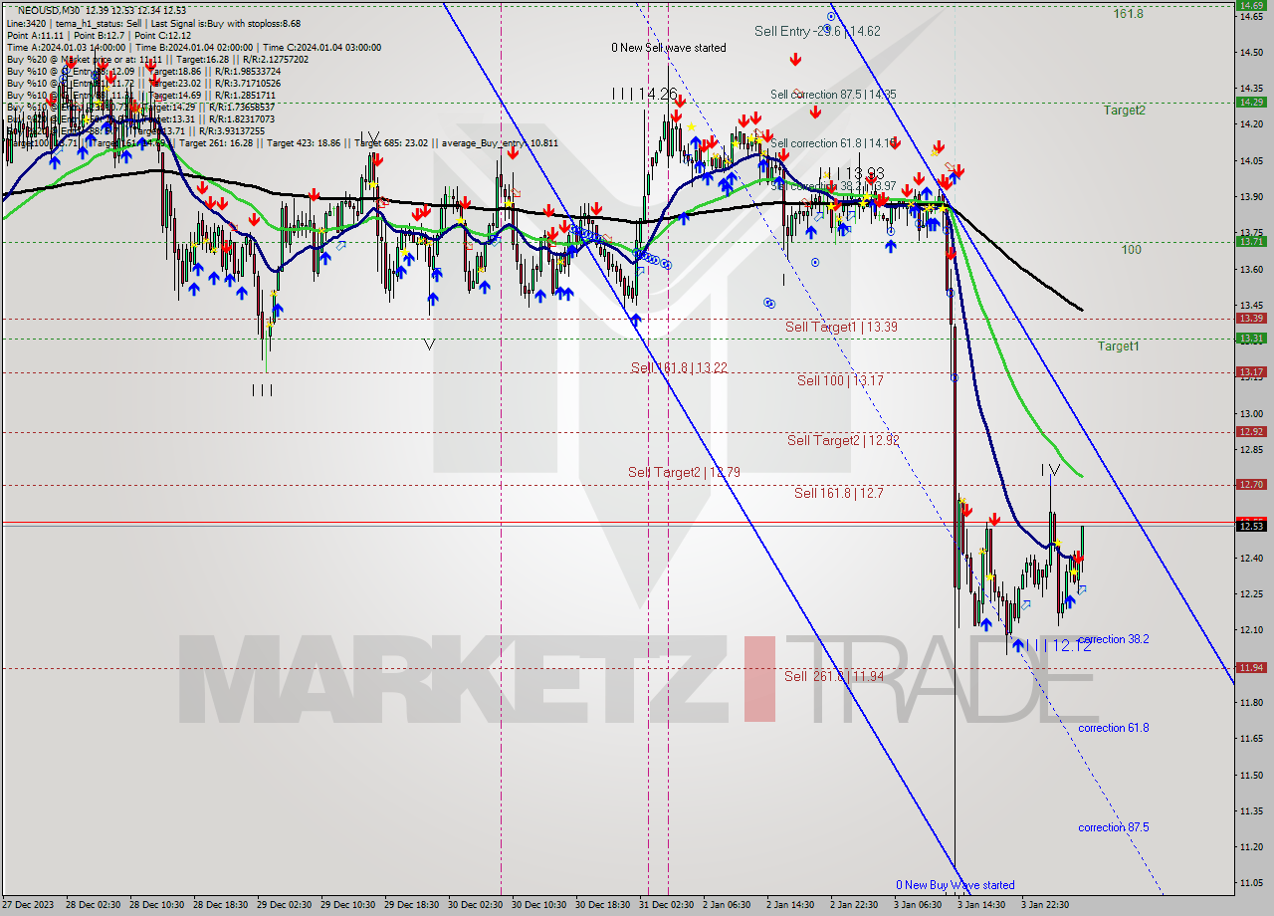Click the green 'Target2' label
Image resolution: width=1274 pixels, height=916 pixels.
pyautogui.click(x=1124, y=111)
